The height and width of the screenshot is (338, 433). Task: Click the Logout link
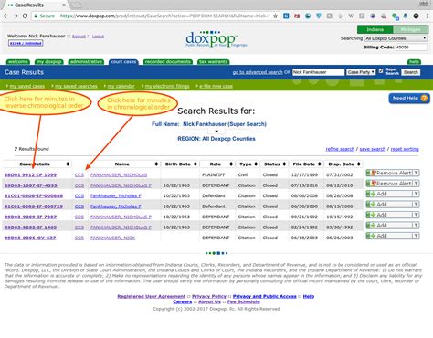click(98, 37)
